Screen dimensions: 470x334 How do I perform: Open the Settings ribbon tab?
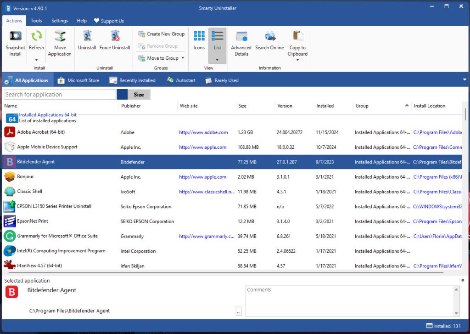[60, 21]
